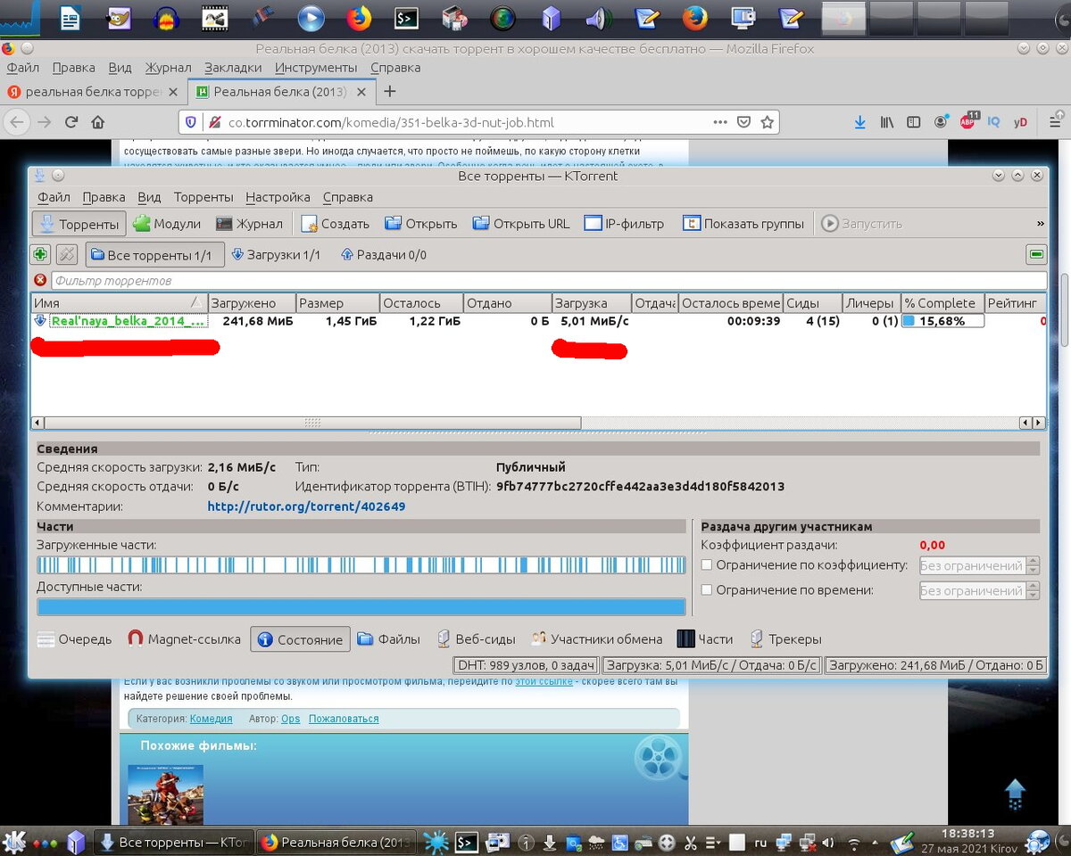Open the Трекеры bottom tab
This screenshot has height=856, width=1071.
coord(785,639)
